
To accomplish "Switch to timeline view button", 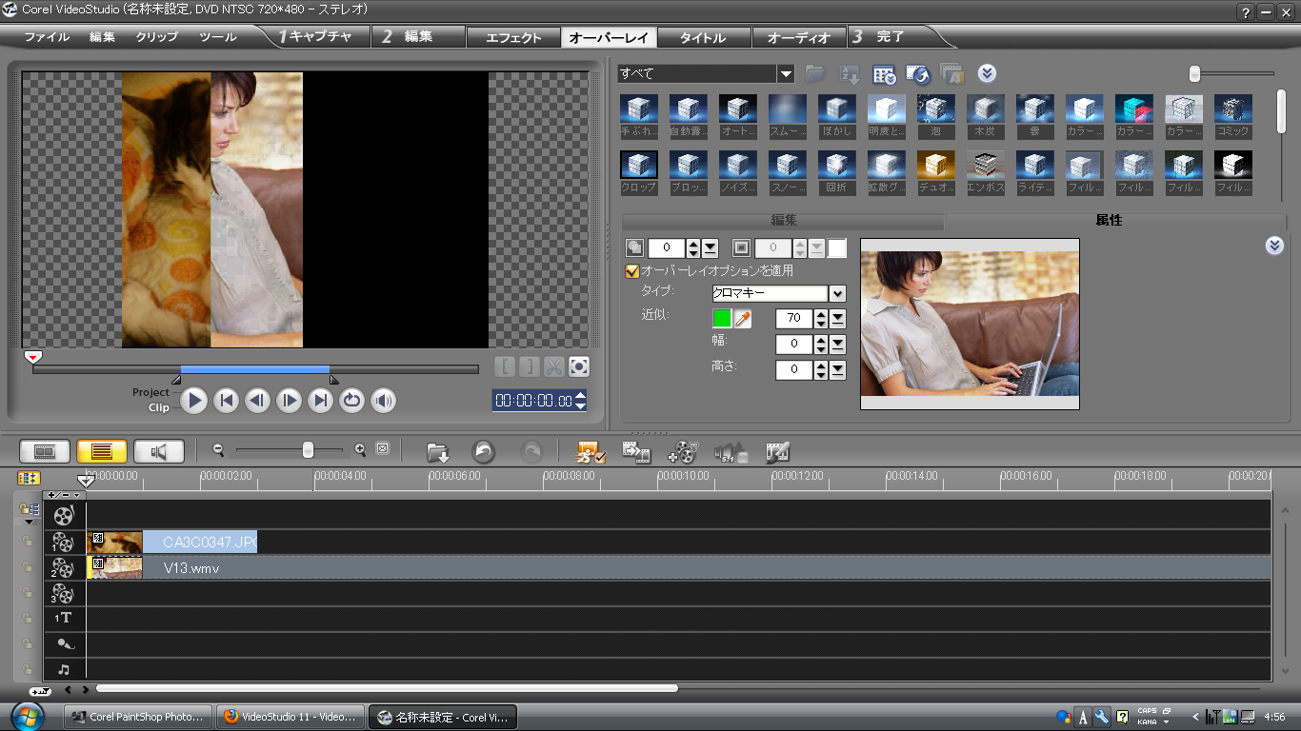I will pyautogui.click(x=102, y=451).
